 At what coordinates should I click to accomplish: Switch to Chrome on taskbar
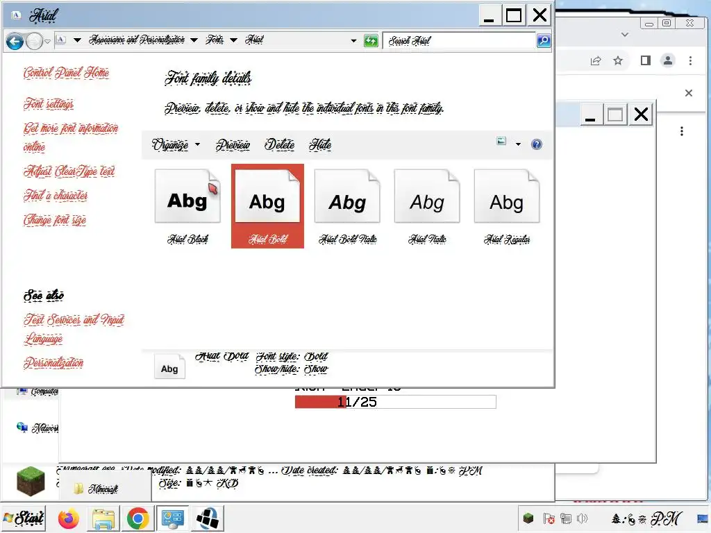click(138, 518)
